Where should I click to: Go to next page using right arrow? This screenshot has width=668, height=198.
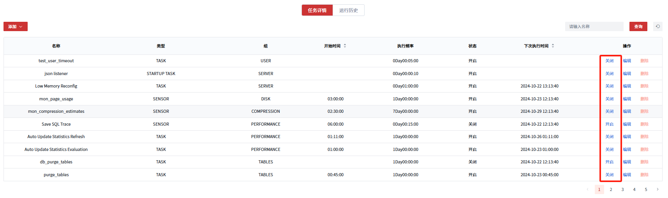(657, 189)
